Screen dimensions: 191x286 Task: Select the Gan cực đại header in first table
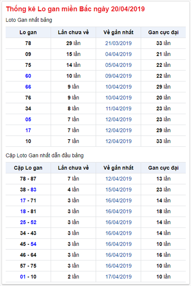(163, 33)
